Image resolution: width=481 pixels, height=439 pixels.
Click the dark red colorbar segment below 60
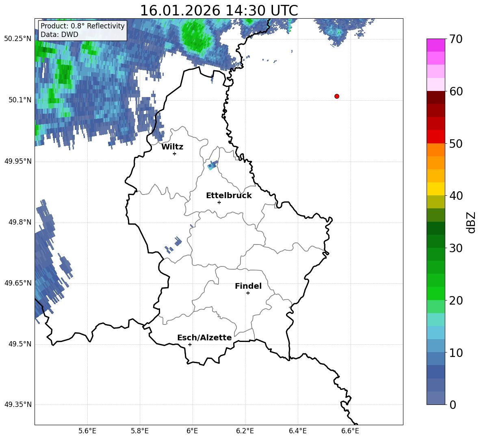pyautogui.click(x=435, y=97)
